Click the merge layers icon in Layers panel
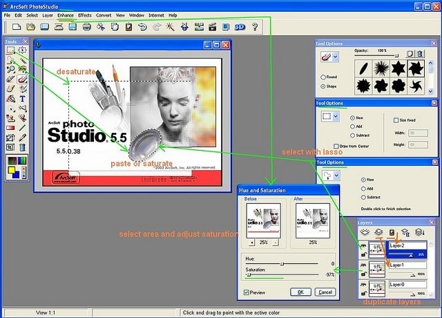The width and height of the screenshot is (442, 318). point(419,232)
